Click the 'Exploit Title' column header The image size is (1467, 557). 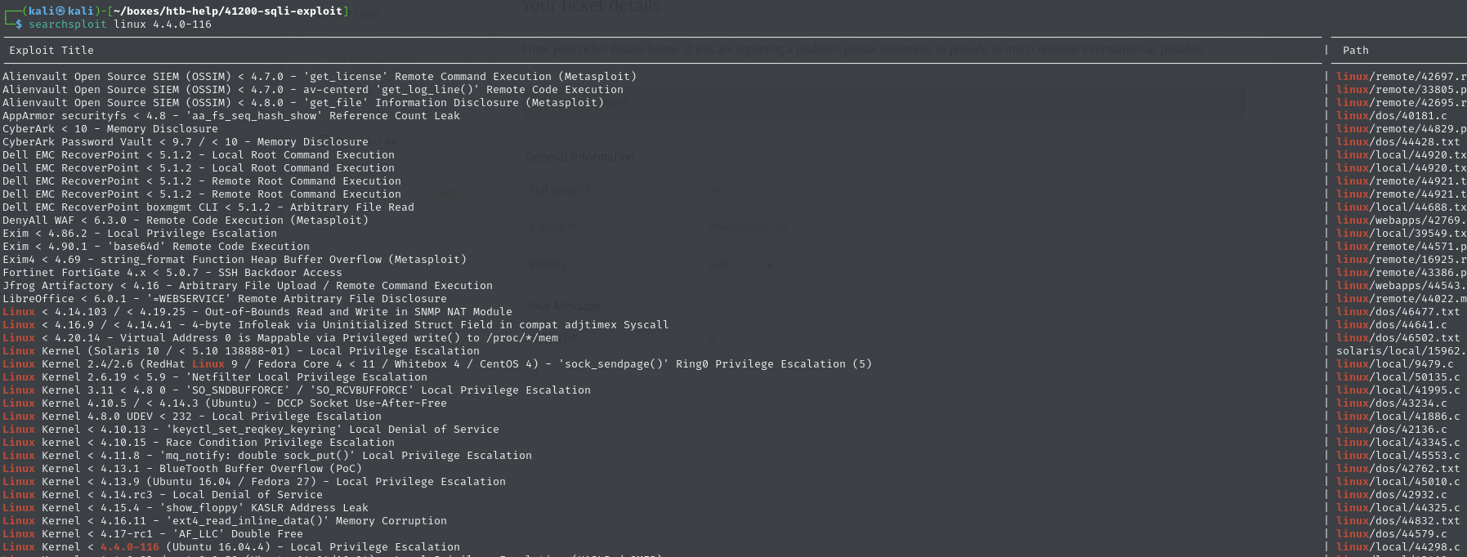51,51
